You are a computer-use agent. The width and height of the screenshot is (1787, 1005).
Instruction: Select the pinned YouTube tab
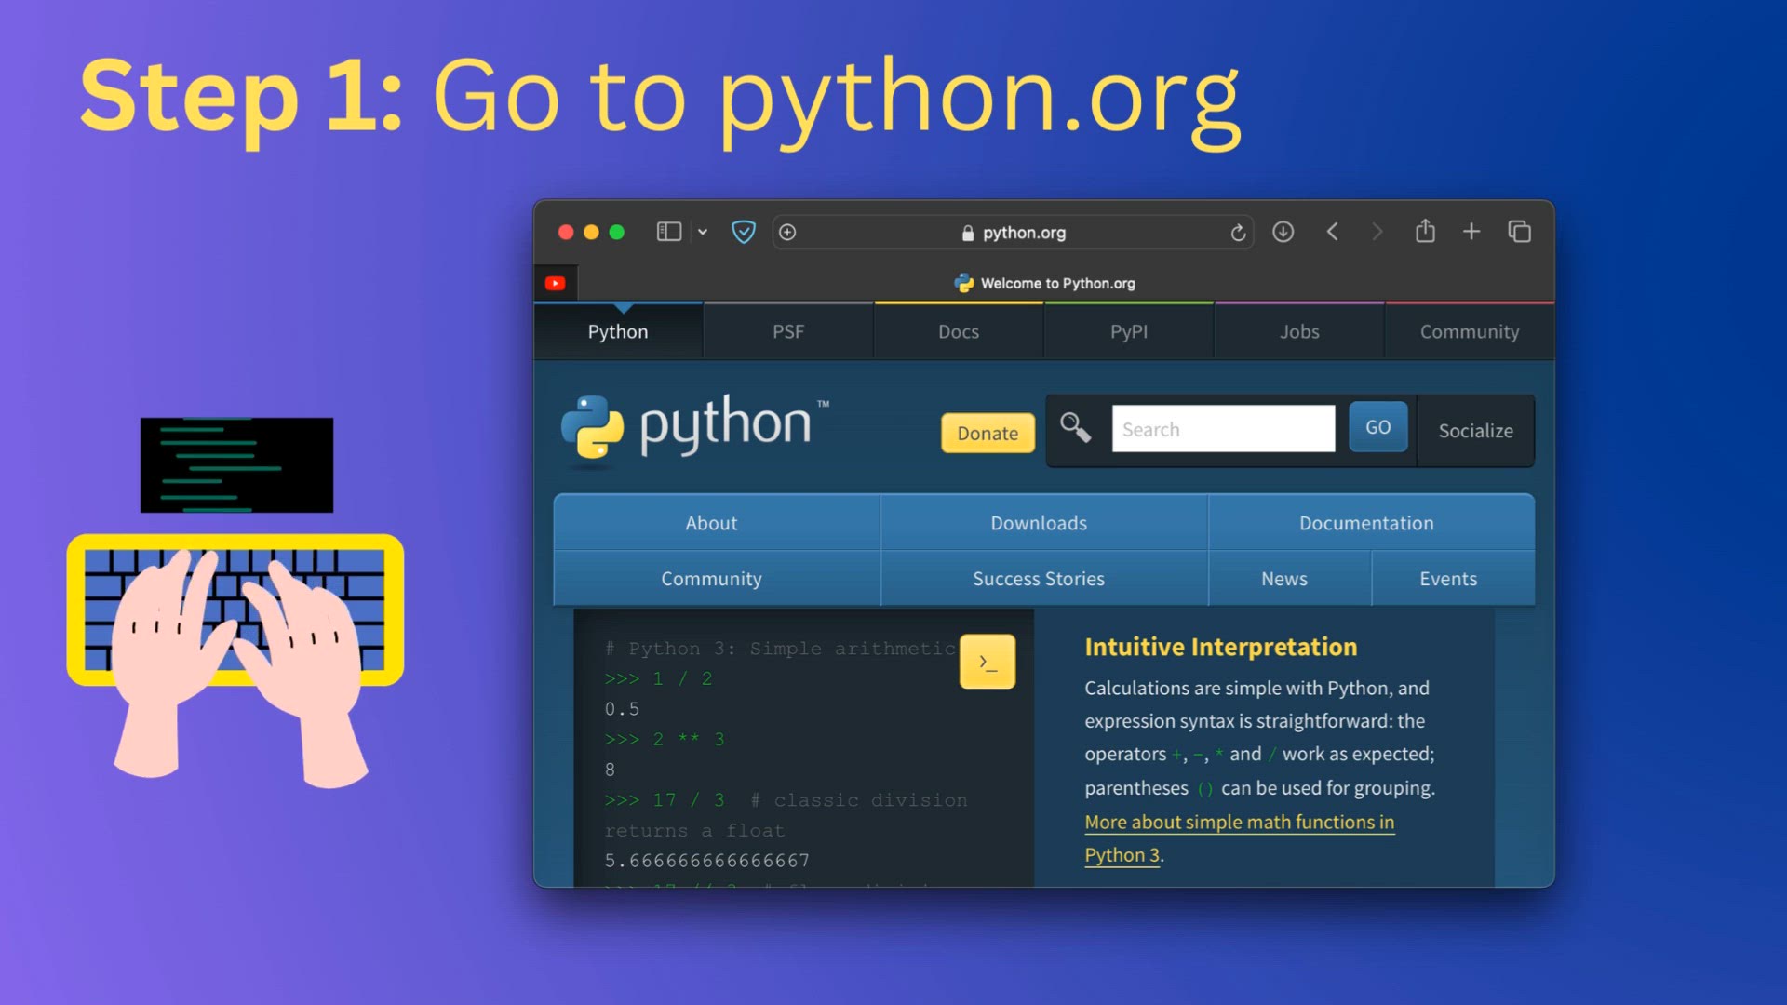coord(556,283)
